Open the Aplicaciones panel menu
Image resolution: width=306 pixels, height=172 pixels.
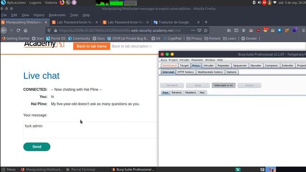pos(16,2)
